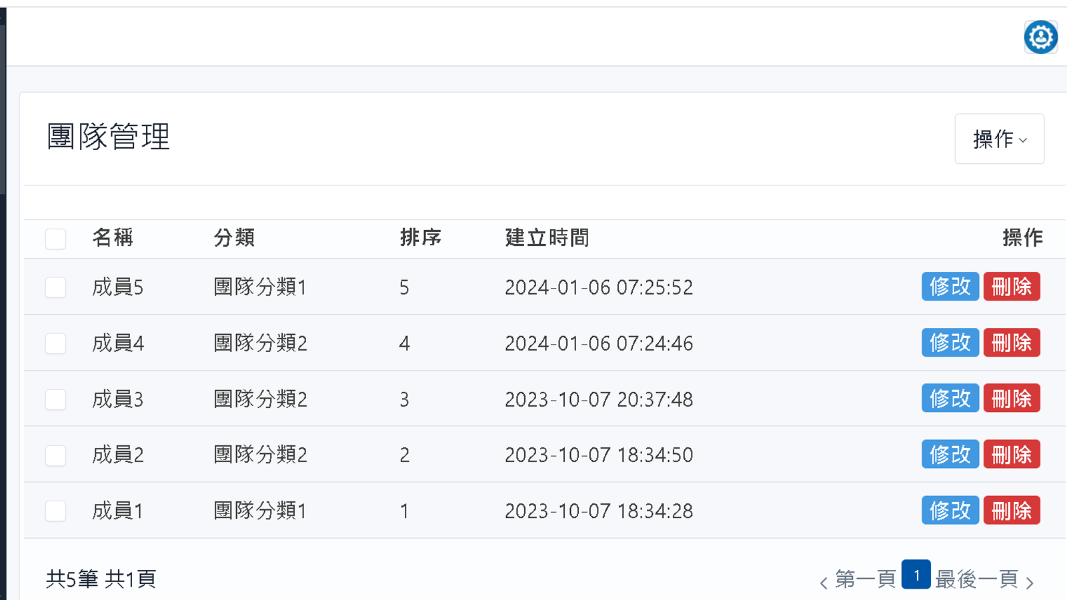The image size is (1067, 600).
Task: Click 刪除 button in 成員3 row
Action: click(1012, 398)
